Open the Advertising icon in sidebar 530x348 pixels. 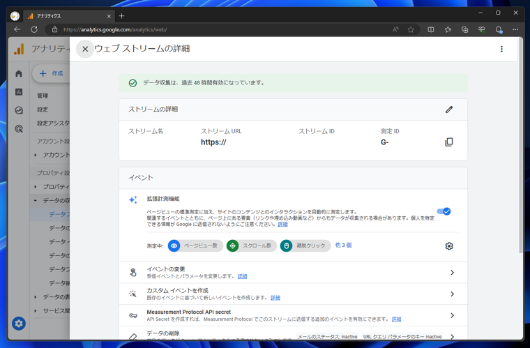(19, 128)
